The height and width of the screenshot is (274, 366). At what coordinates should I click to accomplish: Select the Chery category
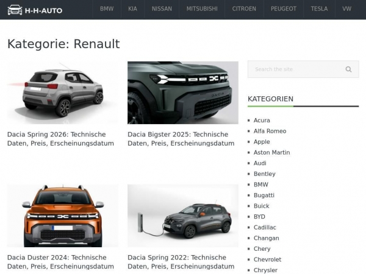(262, 249)
